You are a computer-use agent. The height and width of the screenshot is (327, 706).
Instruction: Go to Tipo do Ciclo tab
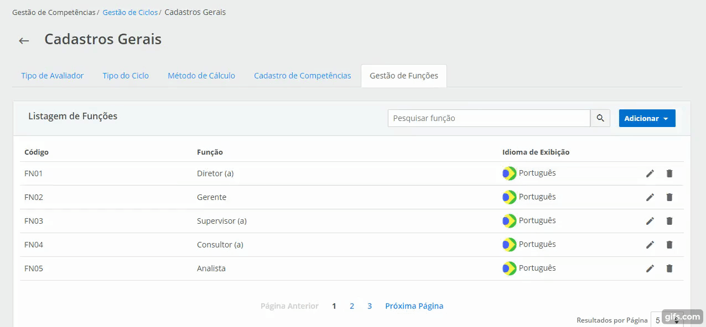point(126,76)
